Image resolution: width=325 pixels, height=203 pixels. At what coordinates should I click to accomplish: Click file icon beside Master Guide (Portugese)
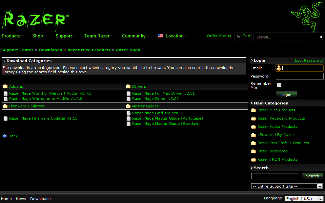[x=129, y=118]
